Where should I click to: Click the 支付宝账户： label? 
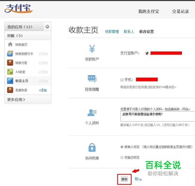pyautogui.click(x=130, y=53)
